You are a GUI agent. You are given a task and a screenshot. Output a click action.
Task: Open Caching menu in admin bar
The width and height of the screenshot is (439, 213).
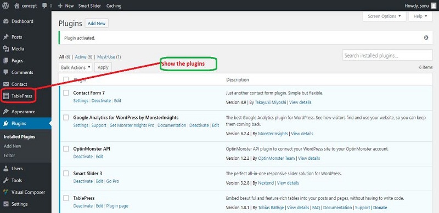pyautogui.click(x=114, y=6)
